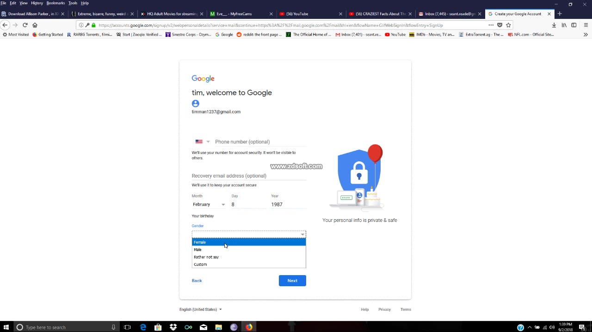Focus the Recovery email address field

[x=249, y=176]
